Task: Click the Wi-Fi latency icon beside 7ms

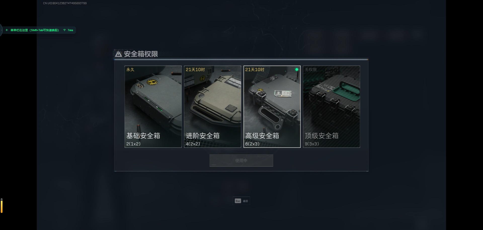Action: 65,30
